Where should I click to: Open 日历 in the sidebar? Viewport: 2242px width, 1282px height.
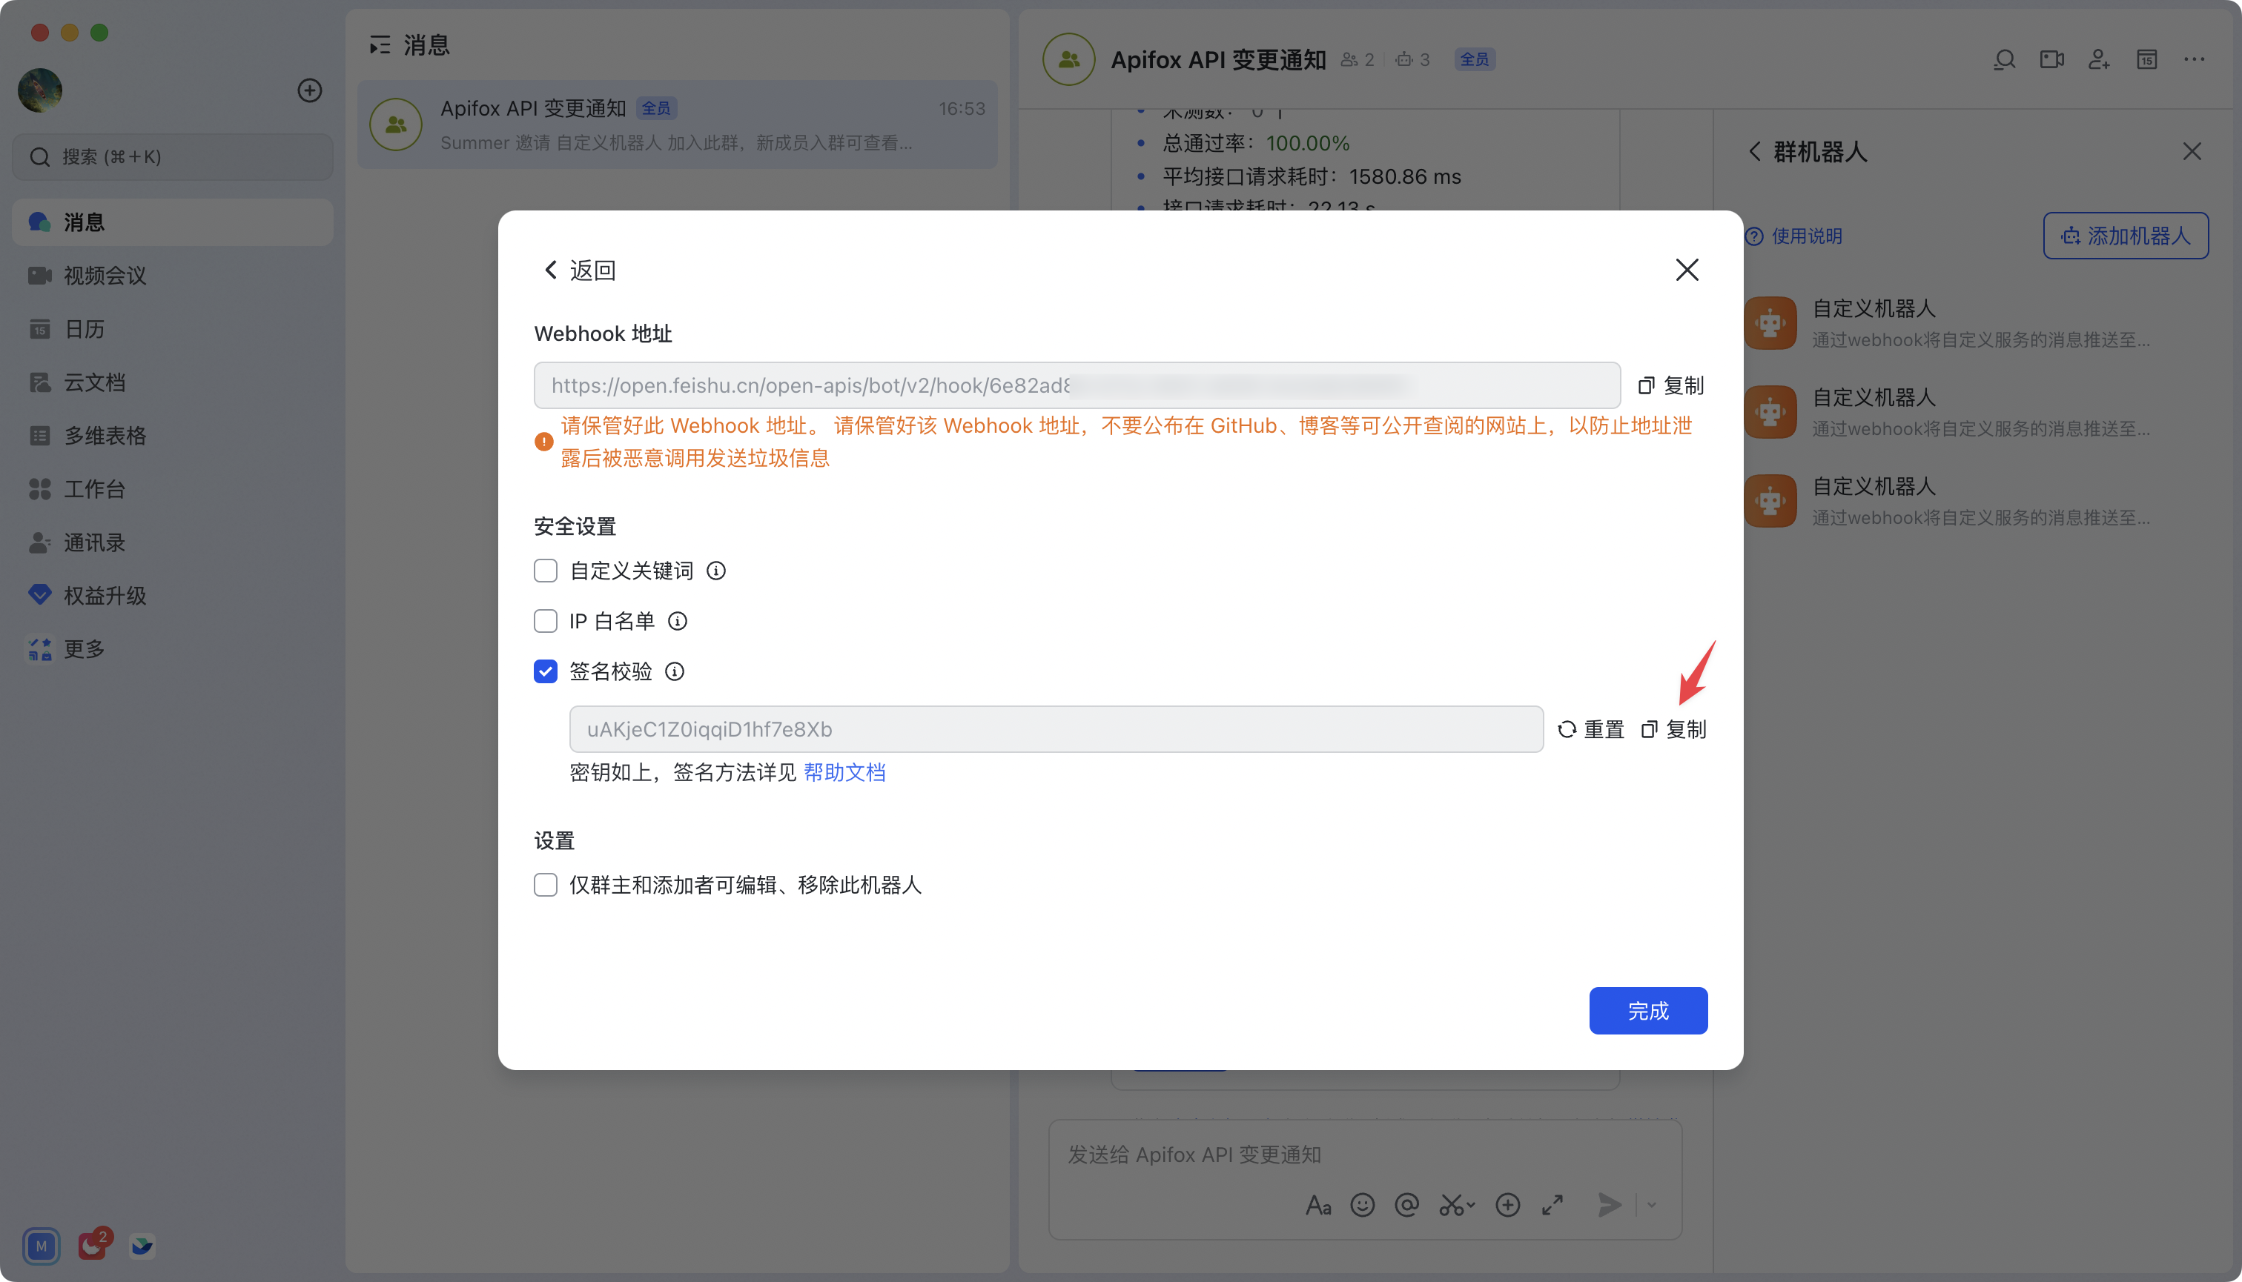[84, 329]
